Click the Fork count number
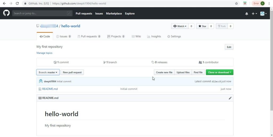273x137 pixels. (230, 26)
